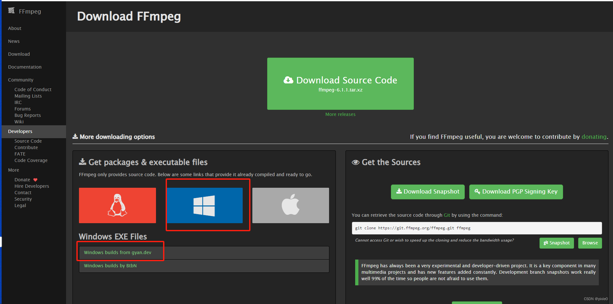The width and height of the screenshot is (613, 304).
Task: Open Mailing Lists in the sidebar
Action: 28,96
